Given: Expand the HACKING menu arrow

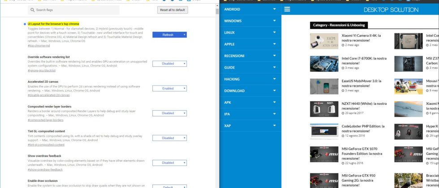Looking at the screenshot, I should click(274, 79).
